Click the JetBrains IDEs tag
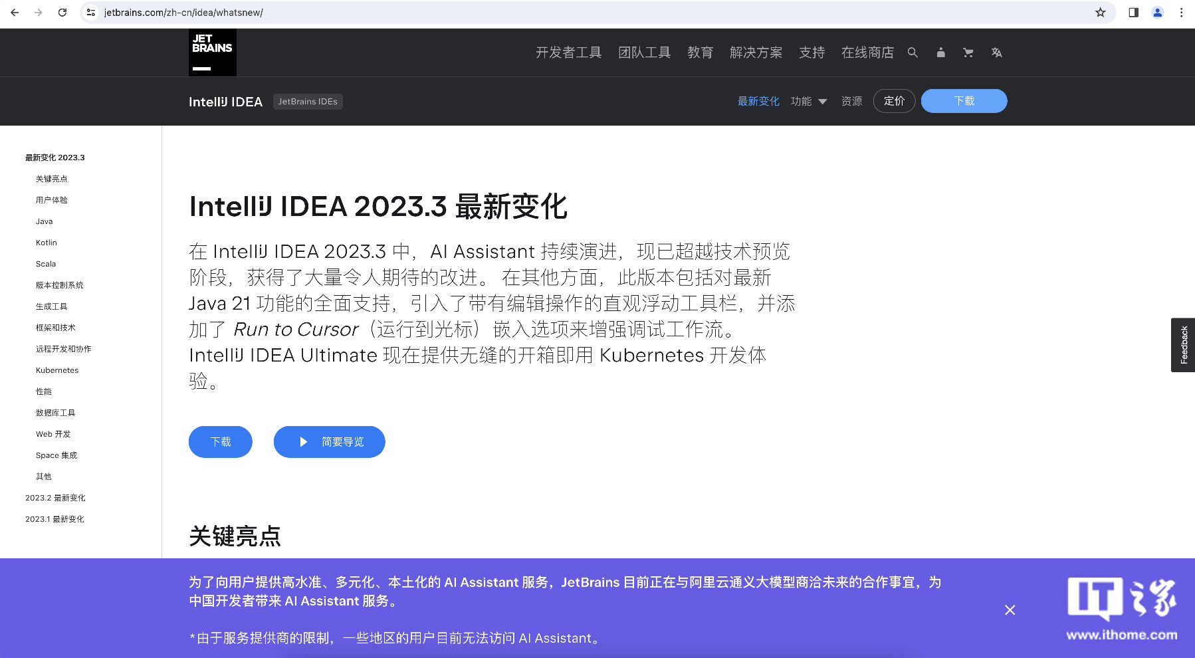 (x=308, y=102)
